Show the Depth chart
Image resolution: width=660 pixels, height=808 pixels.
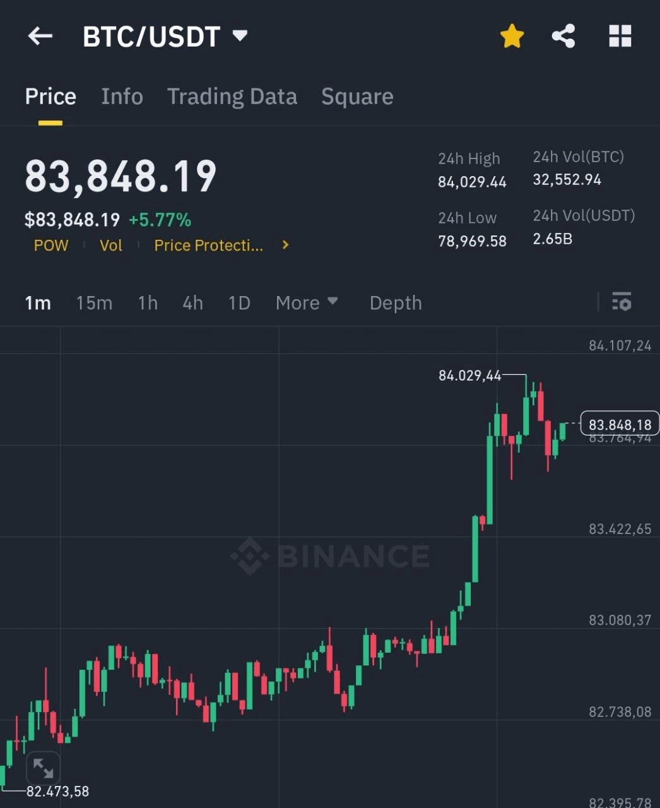[x=396, y=303]
